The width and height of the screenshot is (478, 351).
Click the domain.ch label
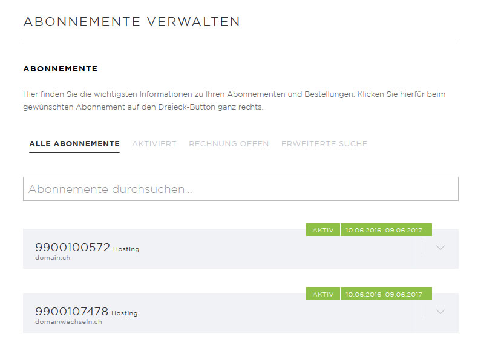point(53,258)
